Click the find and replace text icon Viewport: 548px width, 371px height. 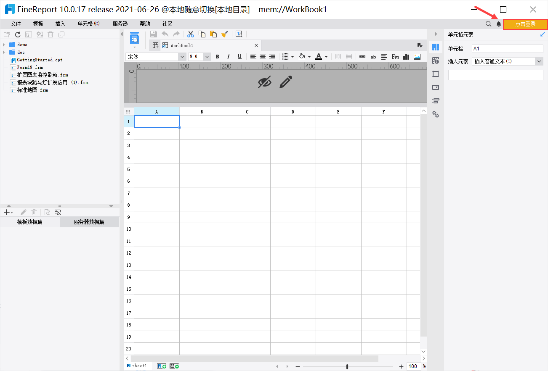click(239, 34)
